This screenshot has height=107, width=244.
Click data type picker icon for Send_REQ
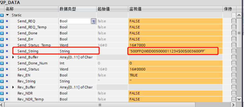93,21
